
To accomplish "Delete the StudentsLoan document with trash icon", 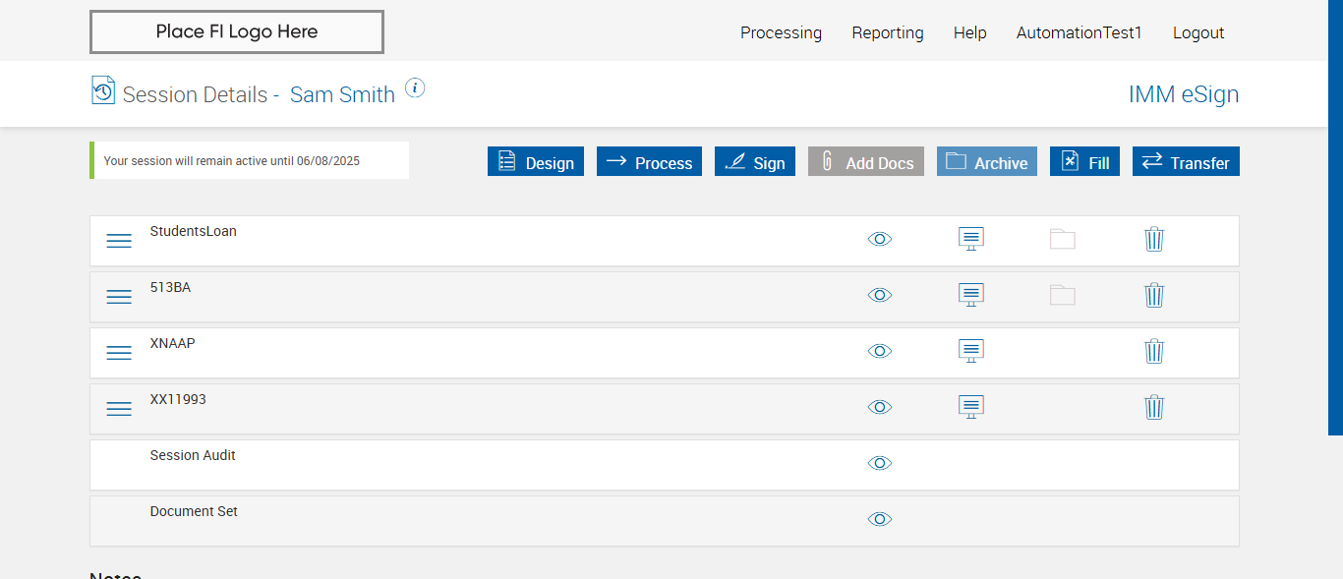I will [x=1154, y=239].
